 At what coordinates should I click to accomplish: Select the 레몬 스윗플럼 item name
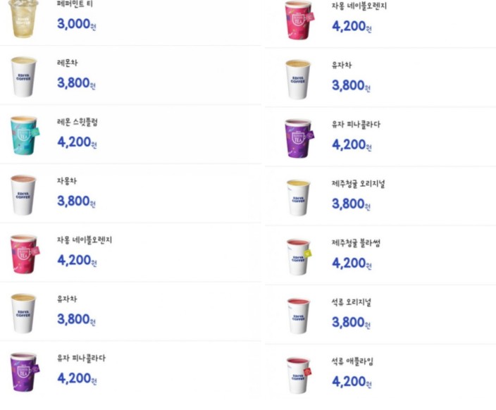coord(77,122)
